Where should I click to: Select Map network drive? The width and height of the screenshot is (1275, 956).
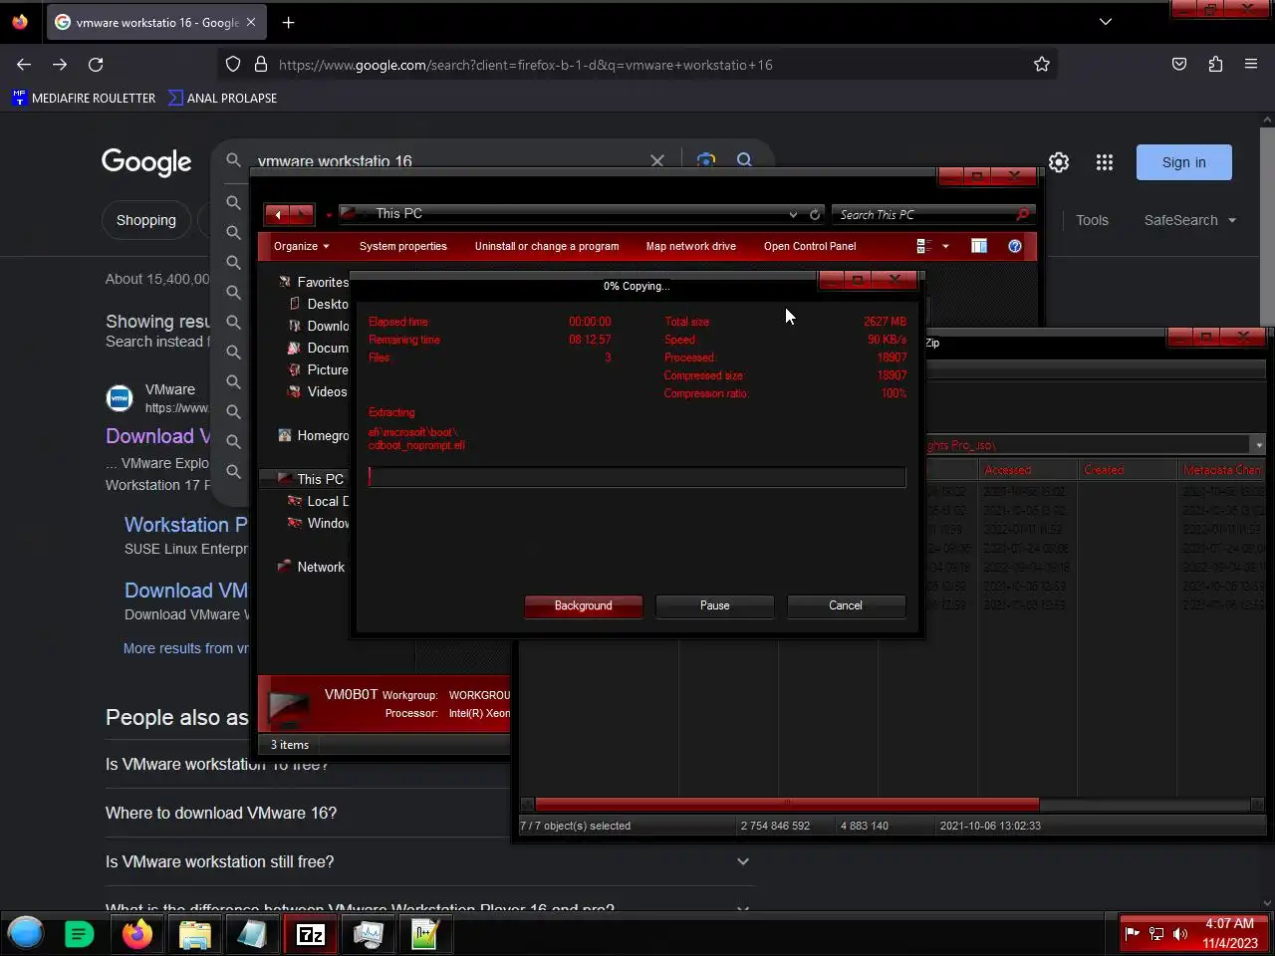click(691, 246)
